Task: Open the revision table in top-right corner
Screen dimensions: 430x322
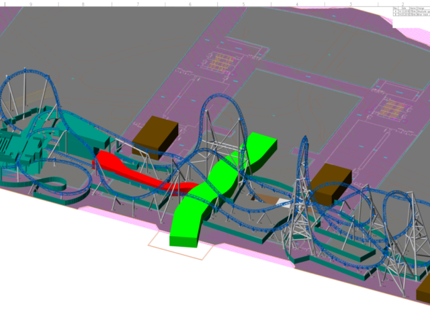Action: pos(411,11)
